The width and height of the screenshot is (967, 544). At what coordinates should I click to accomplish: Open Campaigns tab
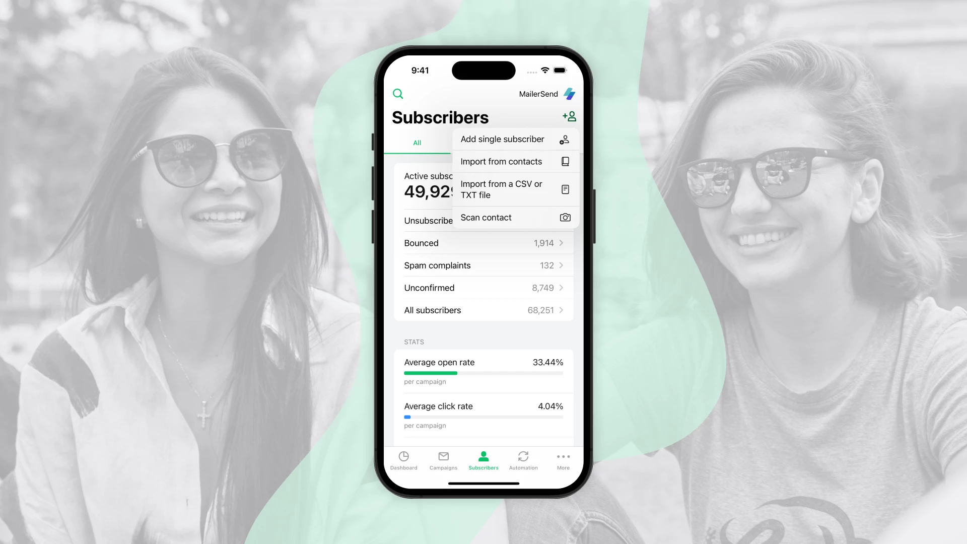(x=444, y=460)
